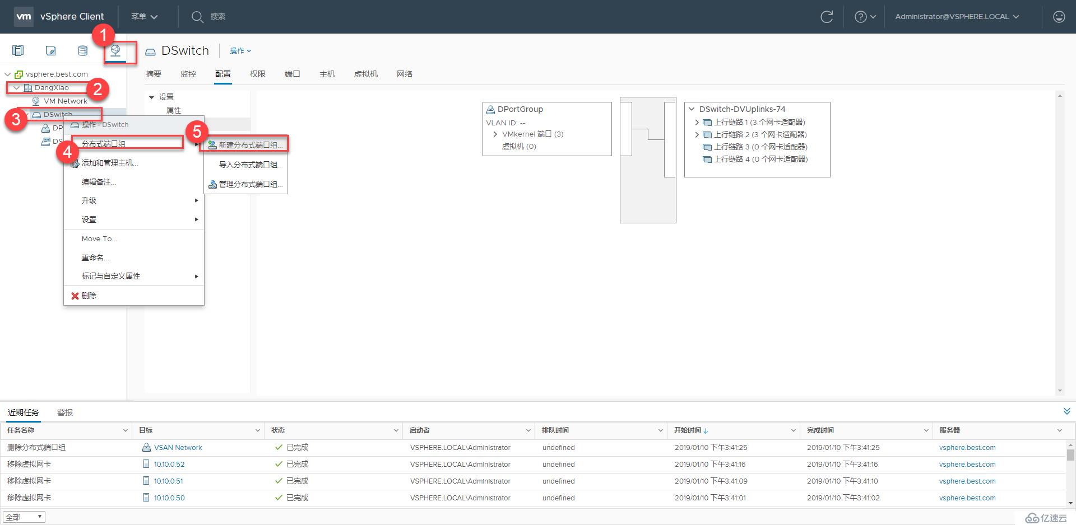The image size is (1076, 525).
Task: Click the VM Network tree icon
Action: tap(36, 101)
